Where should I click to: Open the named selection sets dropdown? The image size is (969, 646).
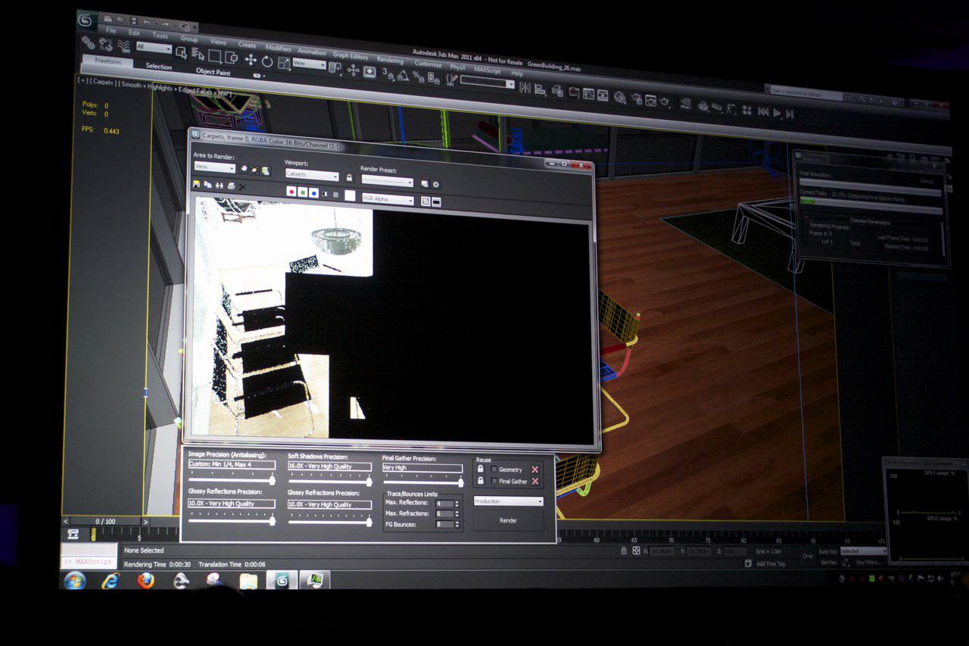click(x=487, y=82)
